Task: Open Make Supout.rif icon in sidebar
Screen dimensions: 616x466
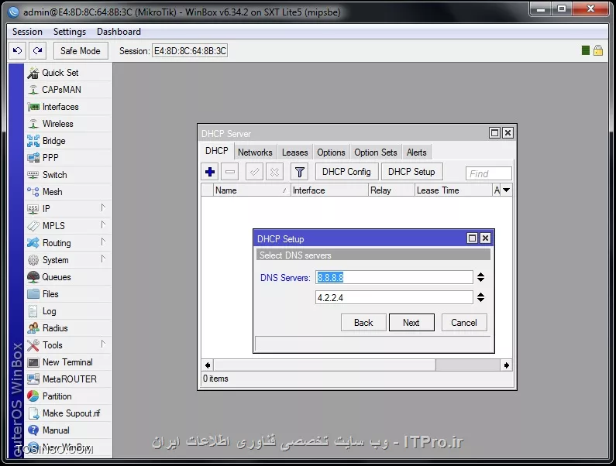Action: 34,413
